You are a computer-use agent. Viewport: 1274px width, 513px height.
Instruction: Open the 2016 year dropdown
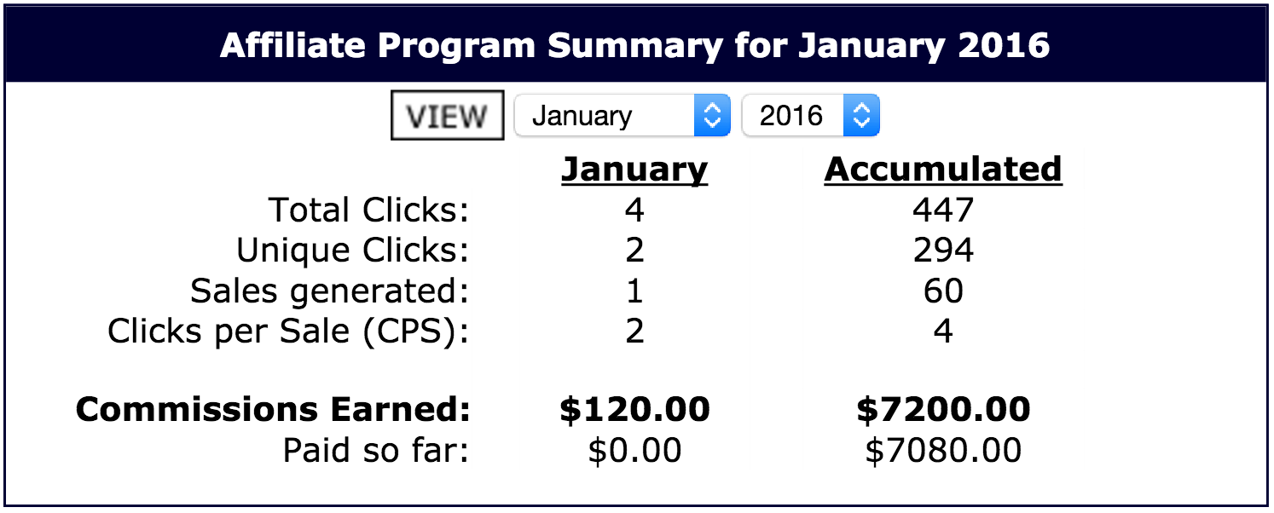(810, 115)
